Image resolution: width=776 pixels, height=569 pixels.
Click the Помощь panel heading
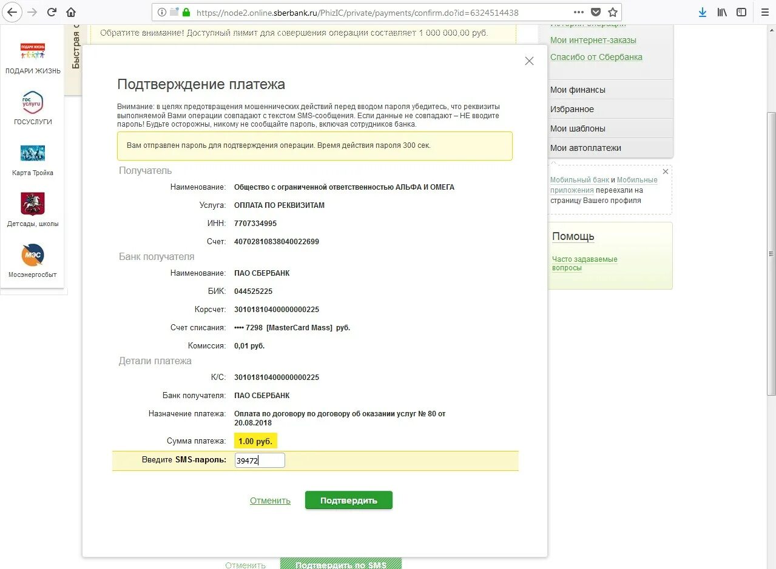coord(573,236)
